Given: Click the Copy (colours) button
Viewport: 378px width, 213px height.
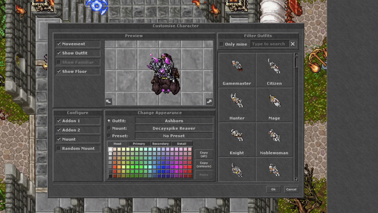Looking at the screenshot, I should point(204,164).
